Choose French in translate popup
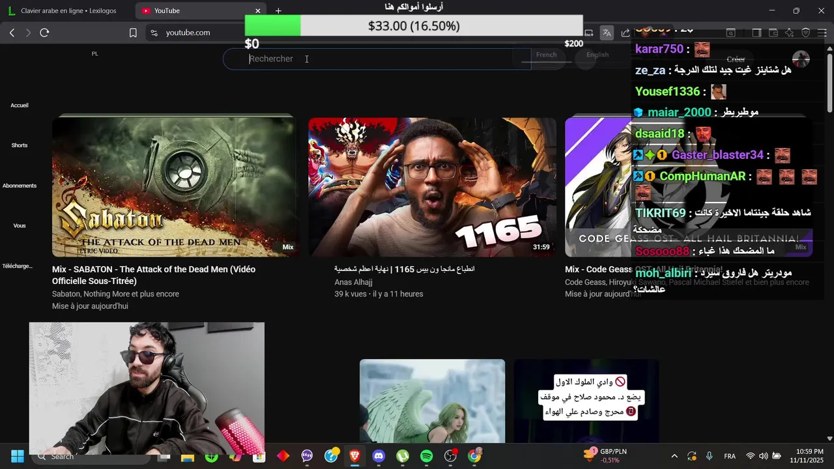This screenshot has width=834, height=469. pyautogui.click(x=546, y=55)
